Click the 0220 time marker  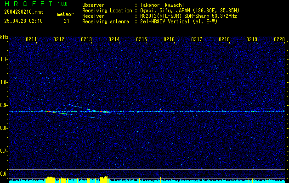(279, 39)
